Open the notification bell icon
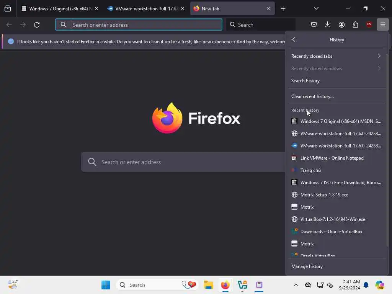The width and height of the screenshot is (392, 294). pos(366,285)
